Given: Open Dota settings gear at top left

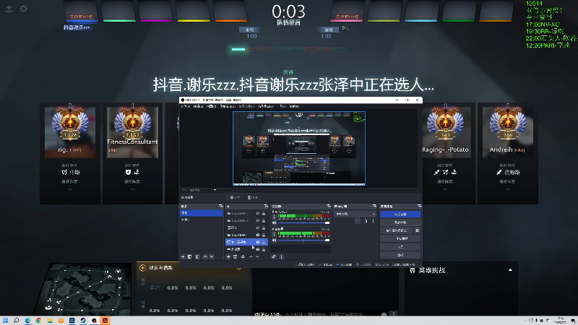Looking at the screenshot, I should [x=24, y=9].
